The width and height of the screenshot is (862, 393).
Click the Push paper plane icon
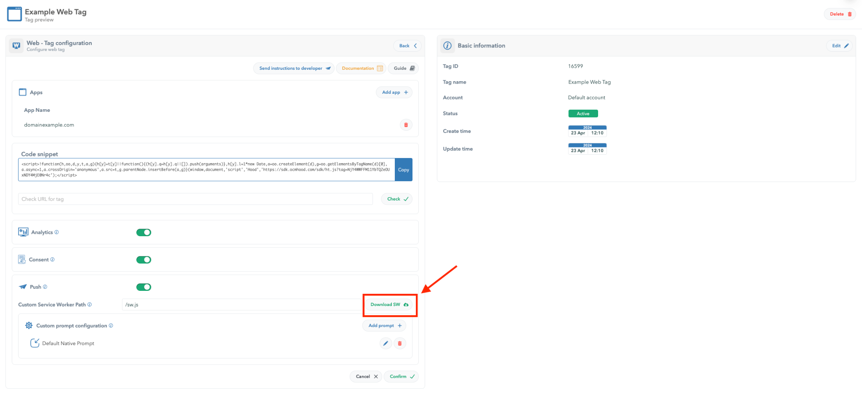click(x=23, y=287)
